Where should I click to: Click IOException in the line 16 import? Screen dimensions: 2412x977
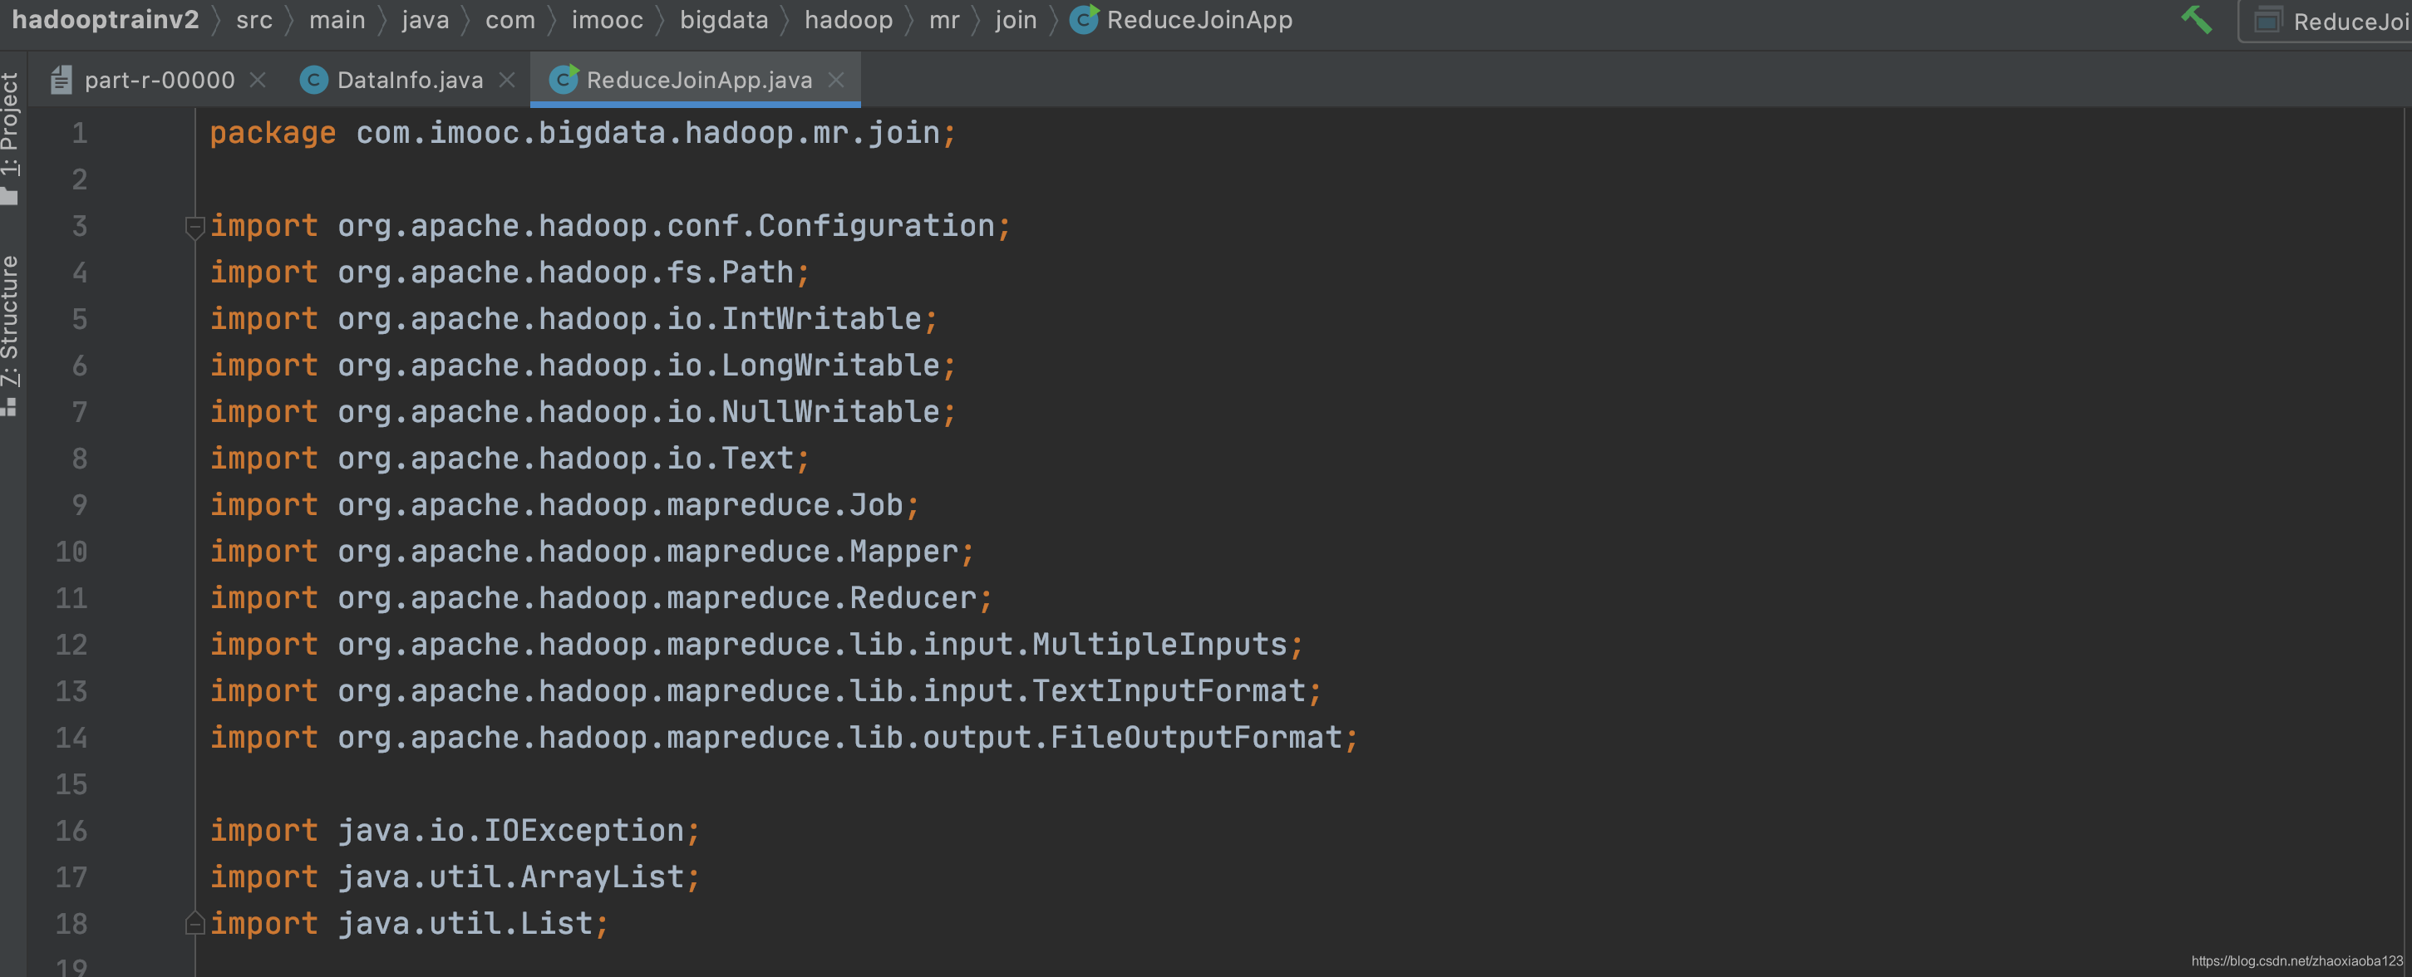point(583,830)
